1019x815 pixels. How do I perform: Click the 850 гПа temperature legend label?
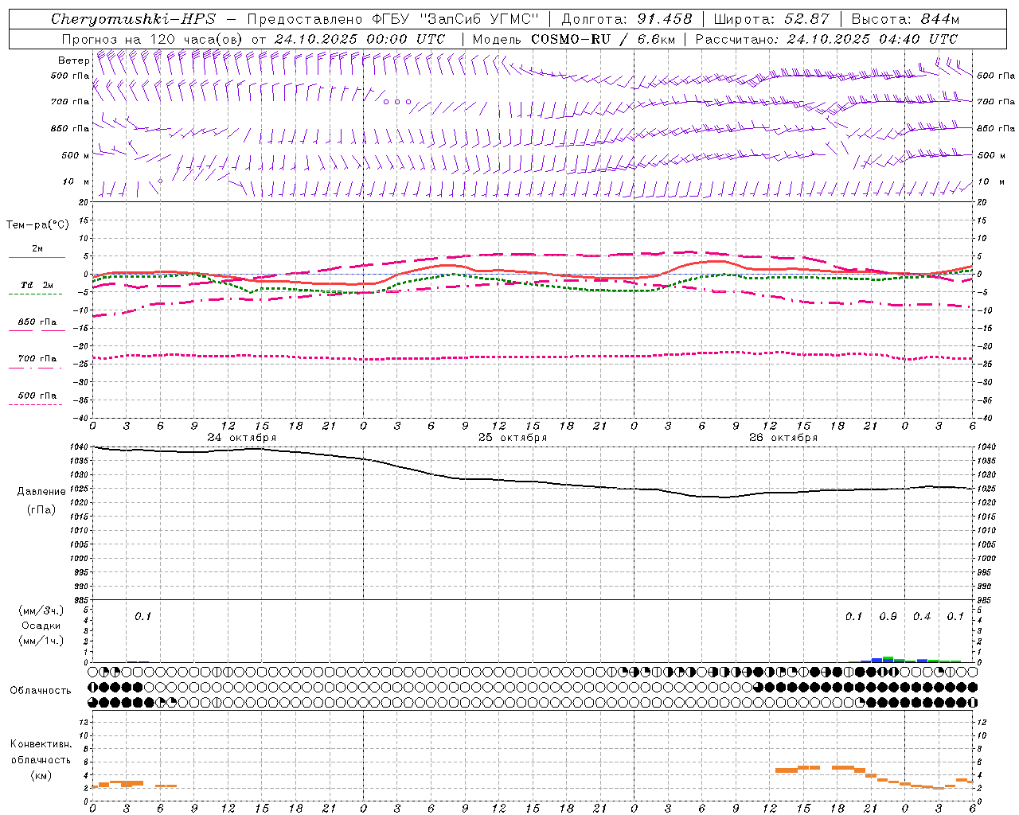click(x=37, y=322)
